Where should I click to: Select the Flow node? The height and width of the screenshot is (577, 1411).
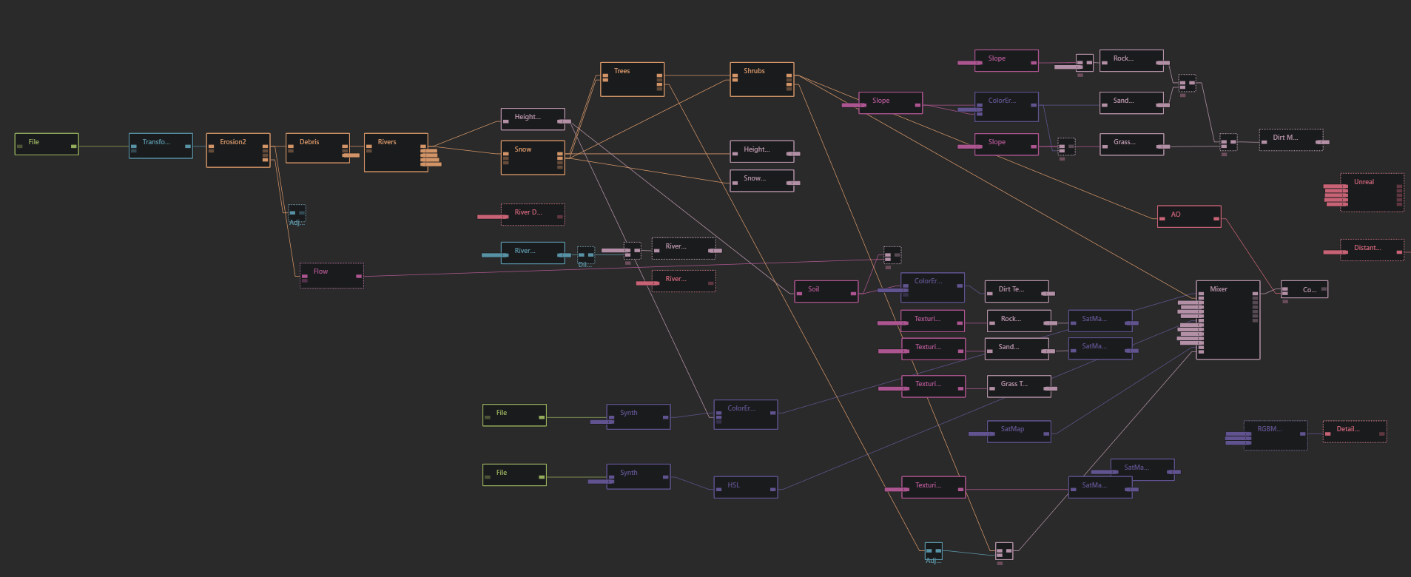[331, 276]
